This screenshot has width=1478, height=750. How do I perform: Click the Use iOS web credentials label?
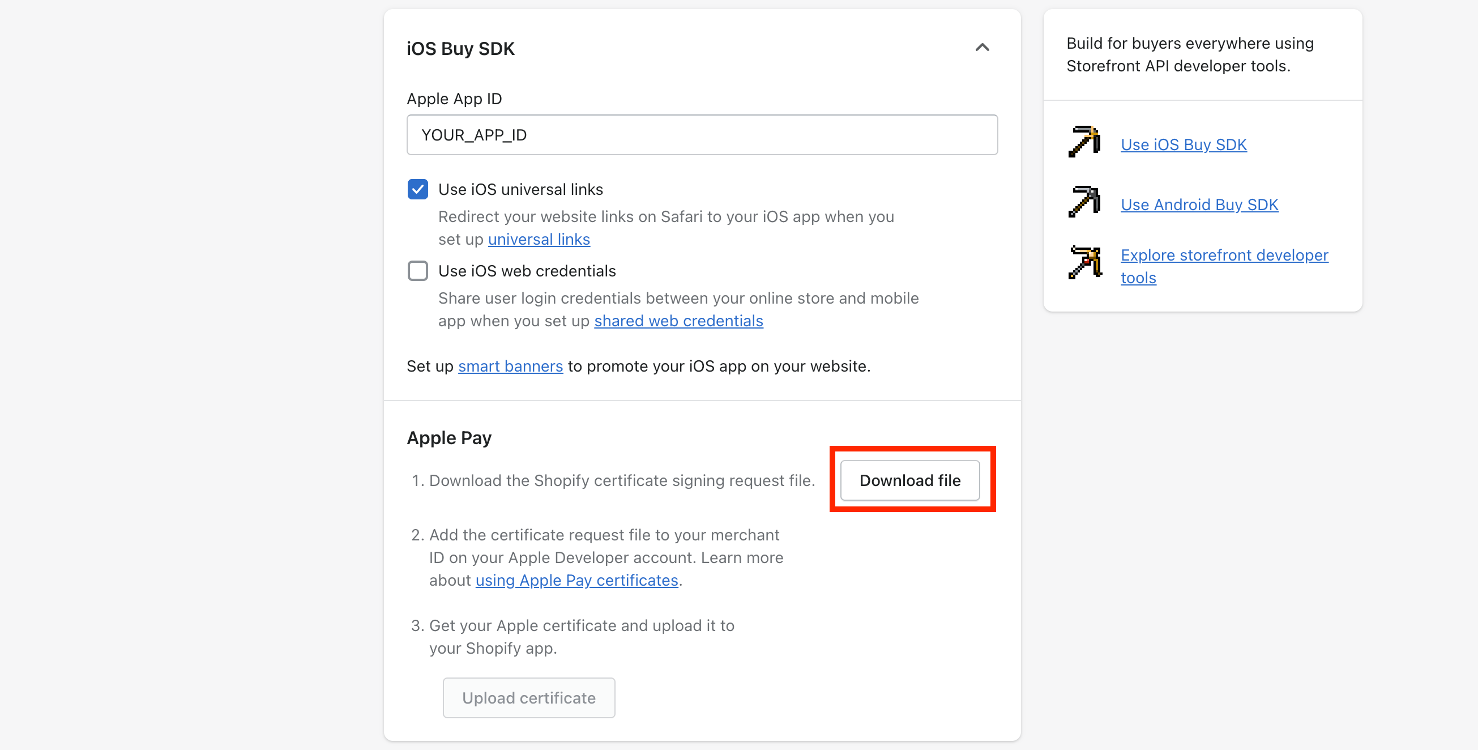527,271
